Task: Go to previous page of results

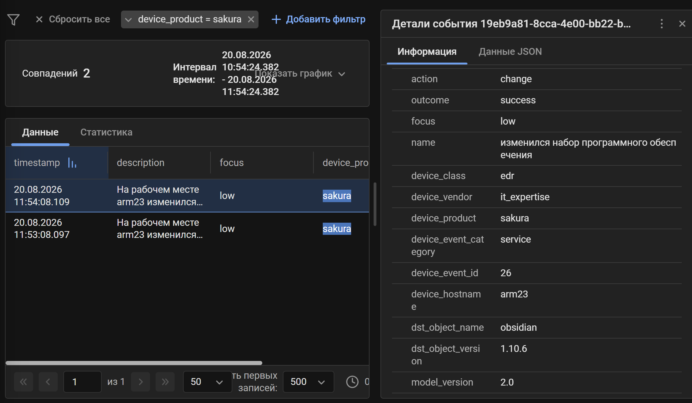Action: point(48,382)
